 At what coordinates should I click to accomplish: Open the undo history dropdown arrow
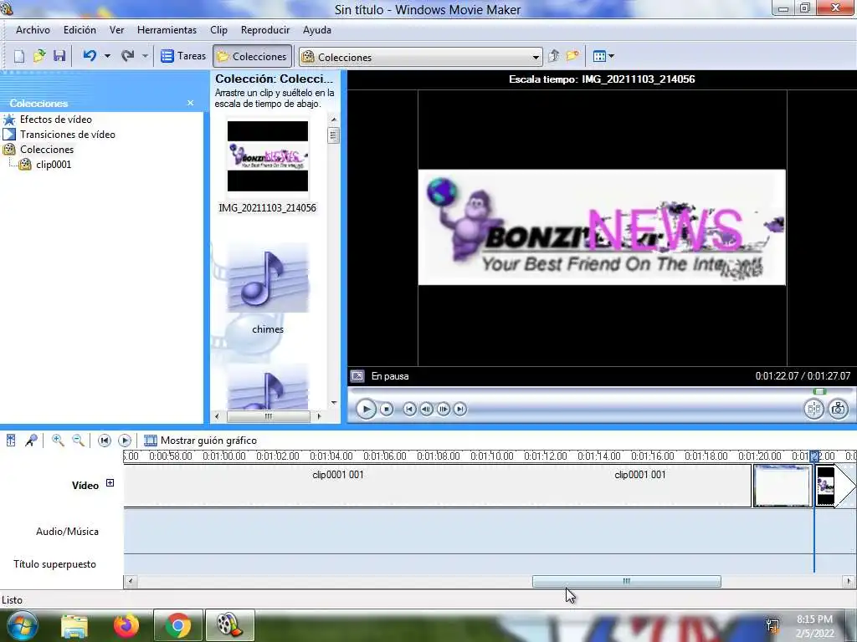[107, 56]
